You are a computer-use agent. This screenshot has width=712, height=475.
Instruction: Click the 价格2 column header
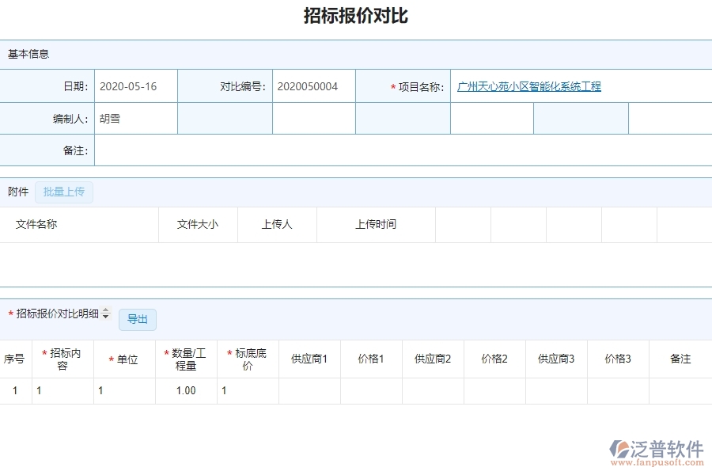(494, 358)
